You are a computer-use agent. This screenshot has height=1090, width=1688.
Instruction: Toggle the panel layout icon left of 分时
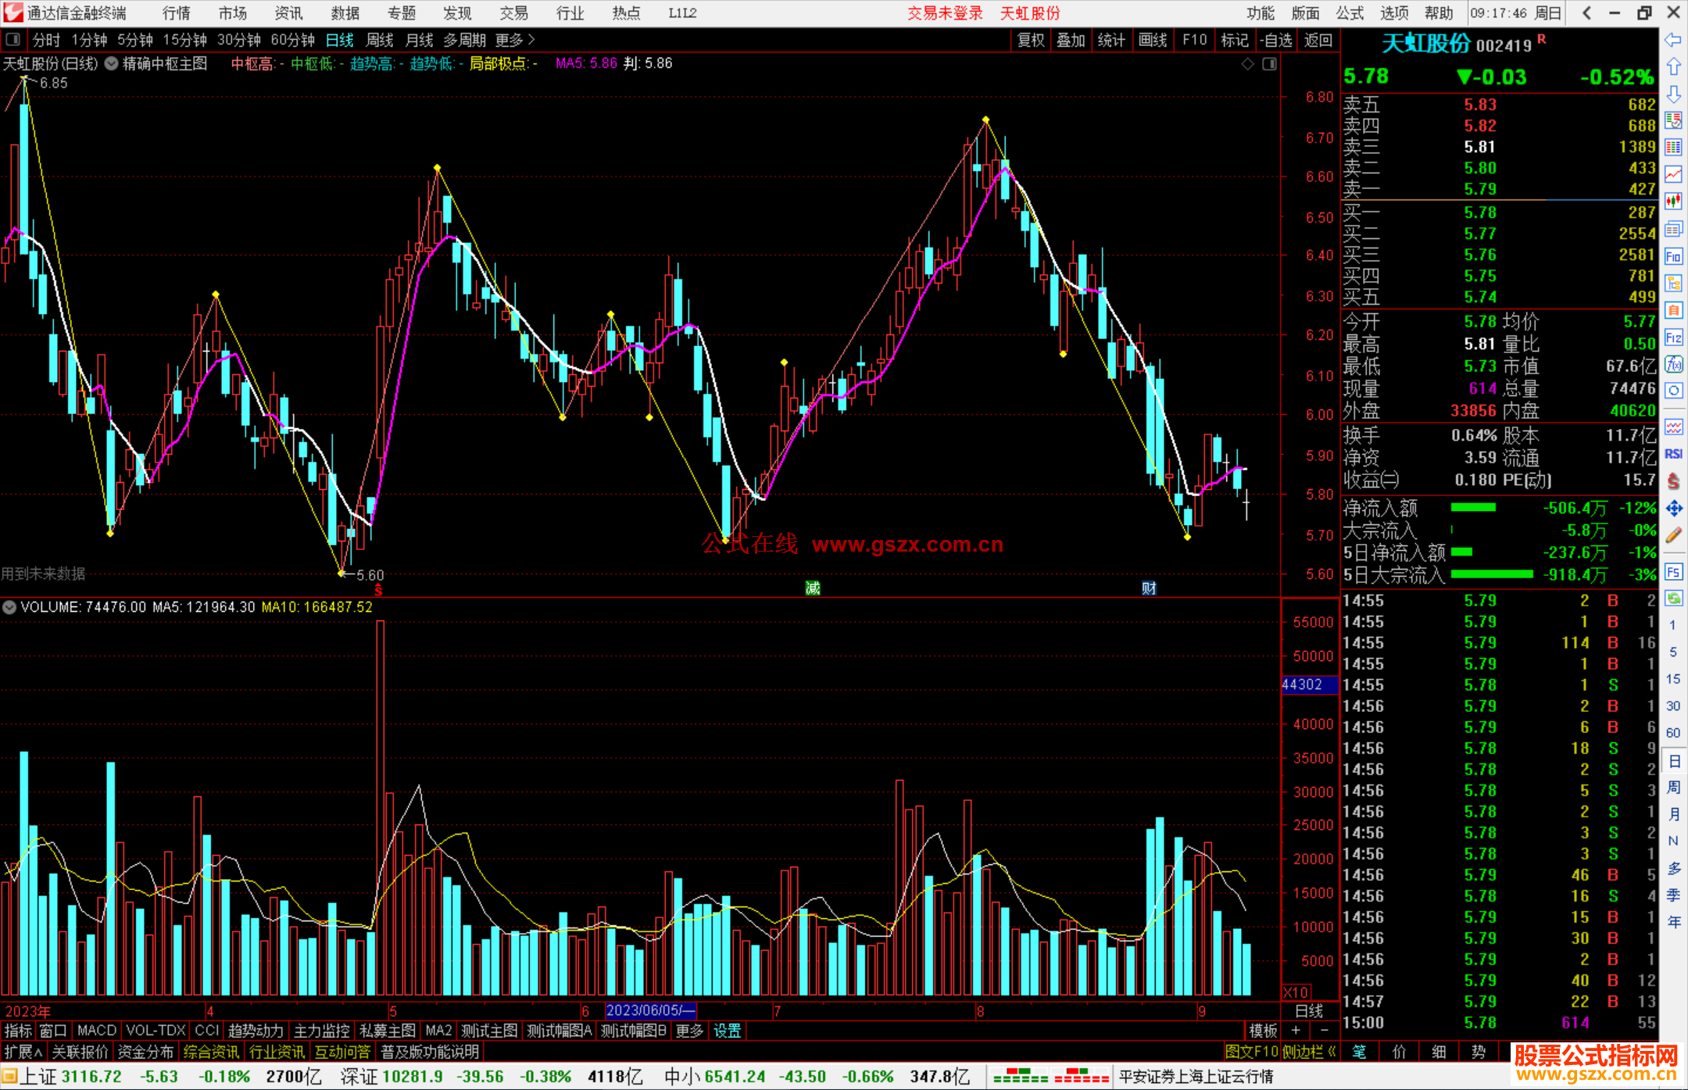13,40
